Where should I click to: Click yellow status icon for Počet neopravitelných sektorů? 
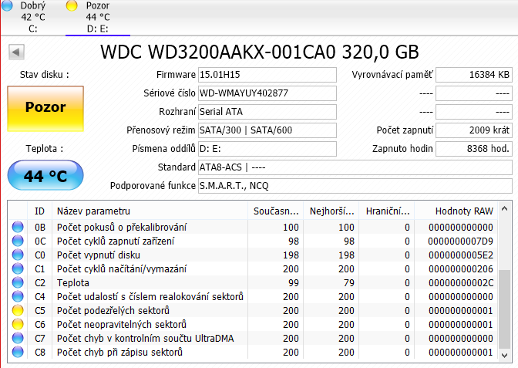[18, 325]
